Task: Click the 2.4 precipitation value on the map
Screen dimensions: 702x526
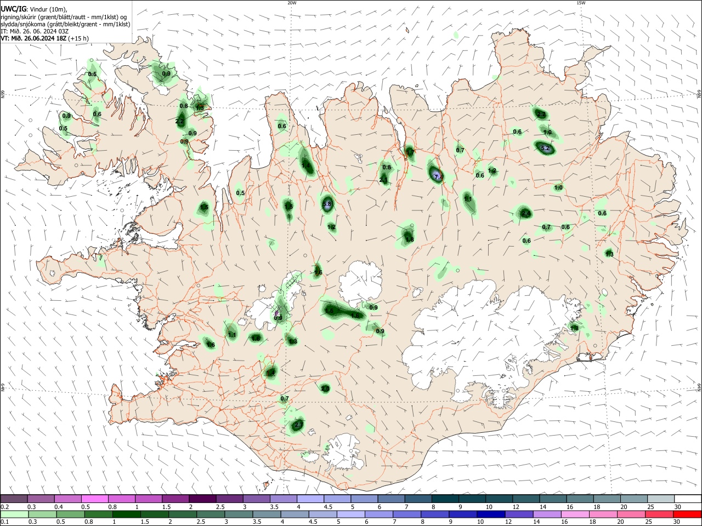Action: tap(525, 214)
